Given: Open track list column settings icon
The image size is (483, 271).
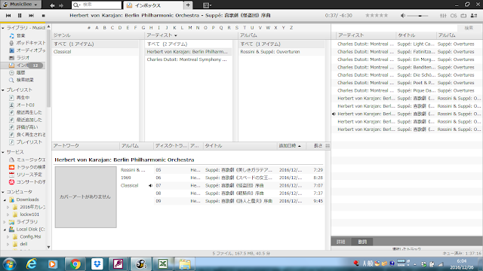Looking at the screenshot, I should pyautogui.click(x=328, y=146).
